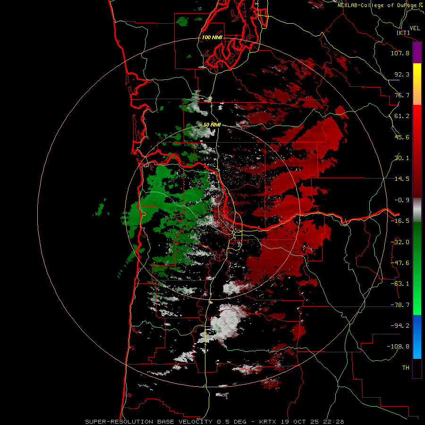
Task: Click the [KT] units label
Action: pyautogui.click(x=403, y=33)
